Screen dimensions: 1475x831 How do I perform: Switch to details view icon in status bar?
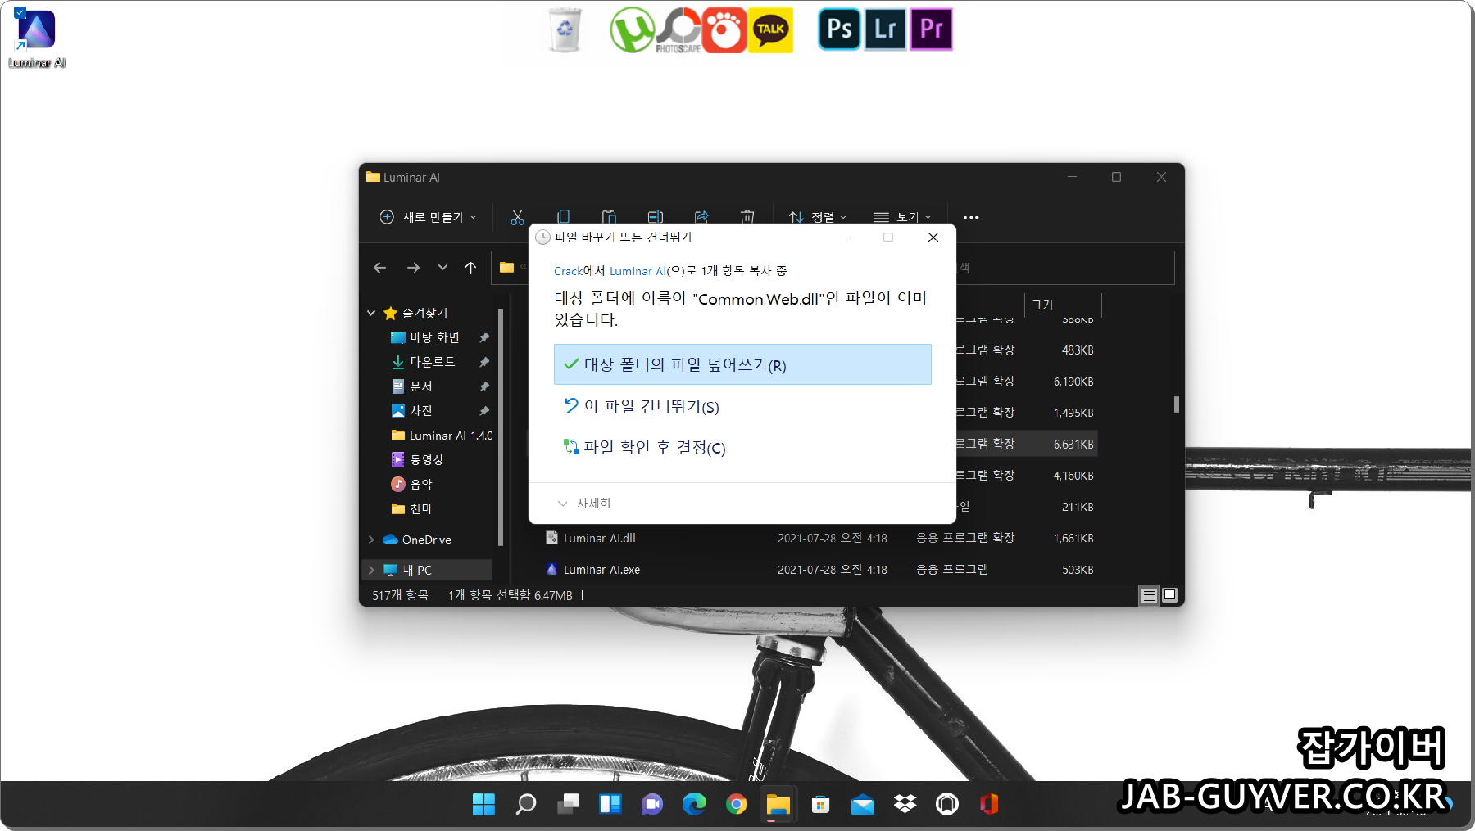(x=1149, y=595)
